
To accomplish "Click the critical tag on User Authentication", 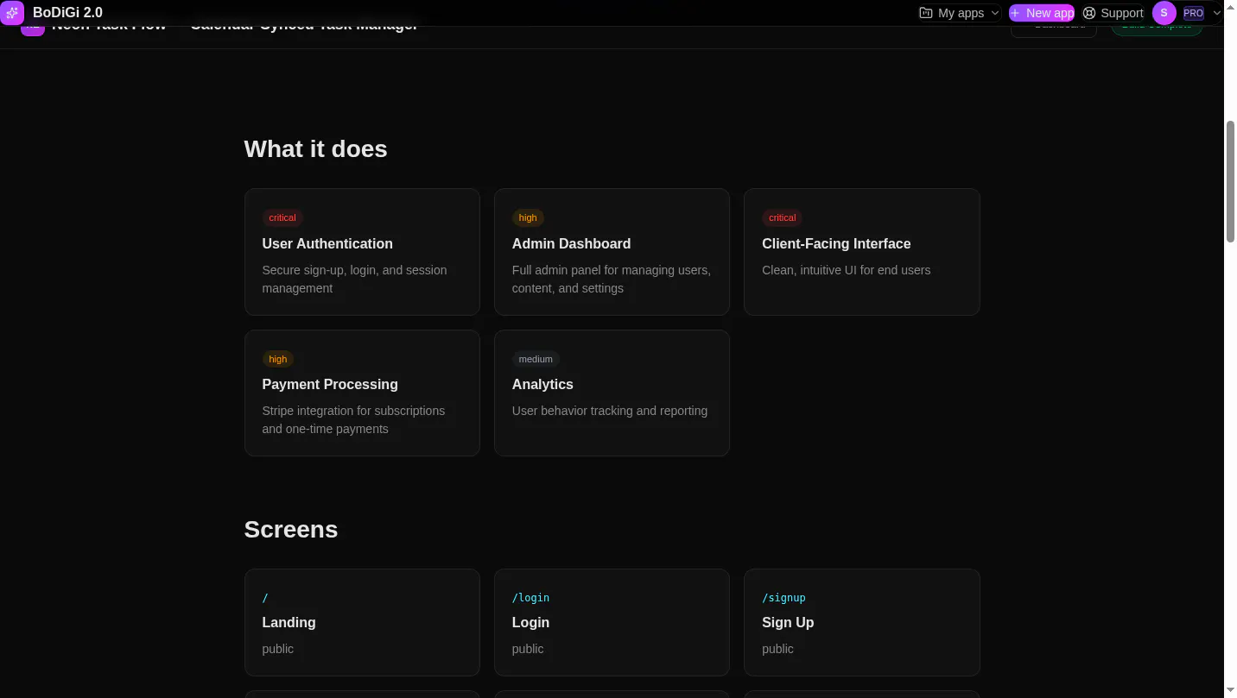I will pos(282,217).
